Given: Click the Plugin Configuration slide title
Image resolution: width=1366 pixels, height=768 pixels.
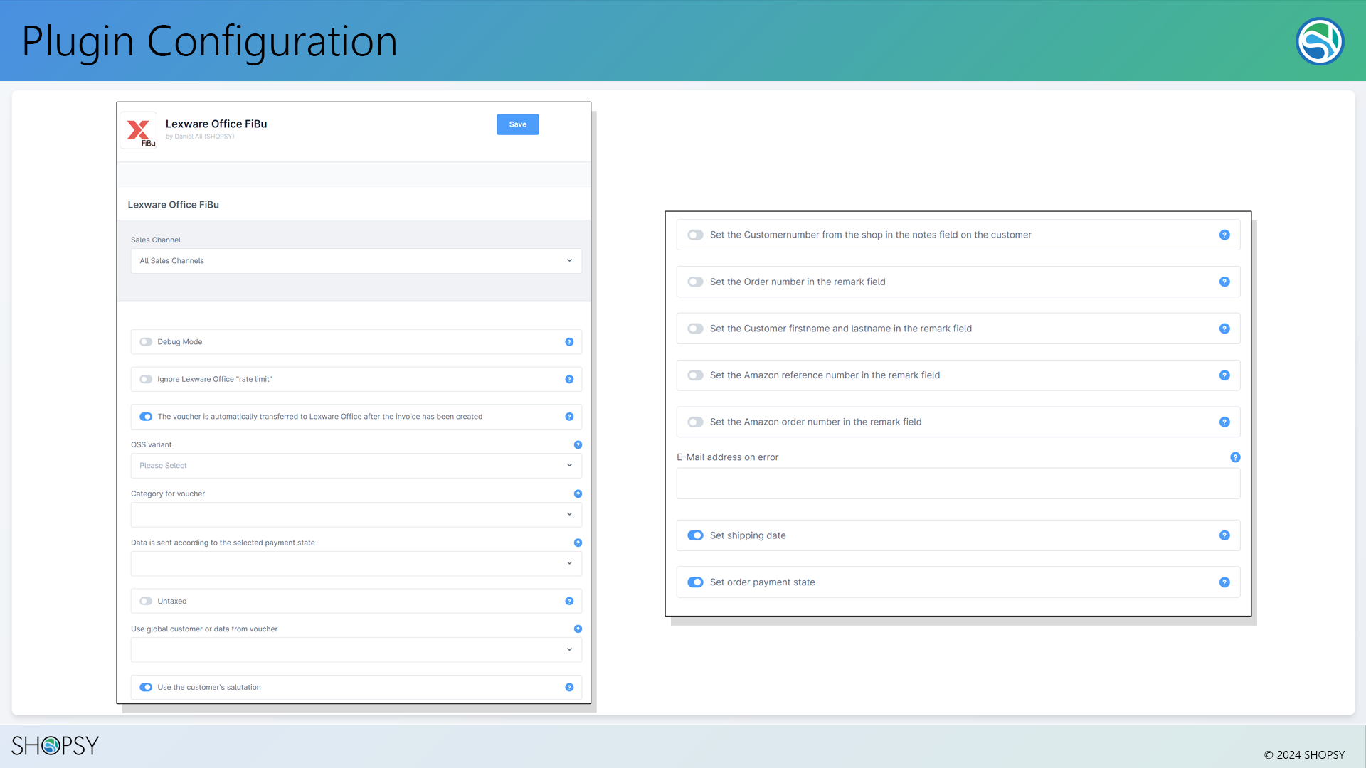Looking at the screenshot, I should click(x=209, y=41).
